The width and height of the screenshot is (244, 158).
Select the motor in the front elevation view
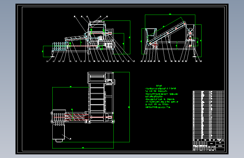tap(109, 45)
